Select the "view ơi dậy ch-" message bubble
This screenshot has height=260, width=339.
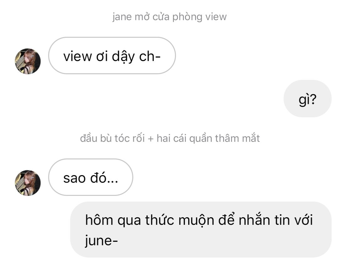[x=112, y=56]
